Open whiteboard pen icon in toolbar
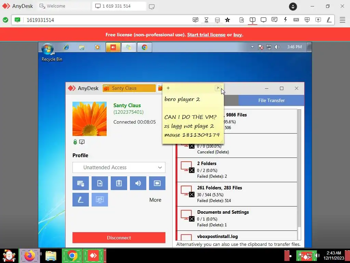Viewport: 350px width, 263px height. tap(329, 20)
